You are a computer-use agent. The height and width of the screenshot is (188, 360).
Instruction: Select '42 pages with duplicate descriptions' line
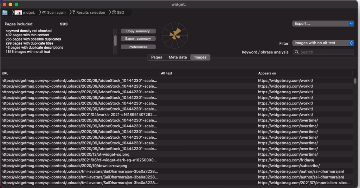34,47
